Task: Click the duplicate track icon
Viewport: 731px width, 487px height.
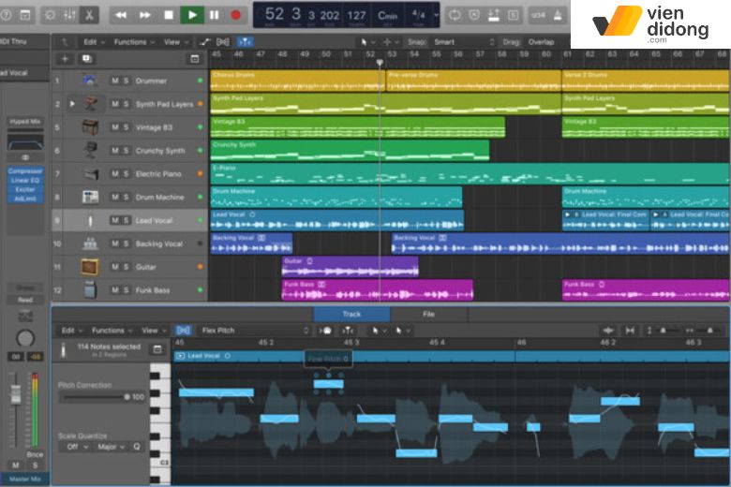Action: (87, 59)
